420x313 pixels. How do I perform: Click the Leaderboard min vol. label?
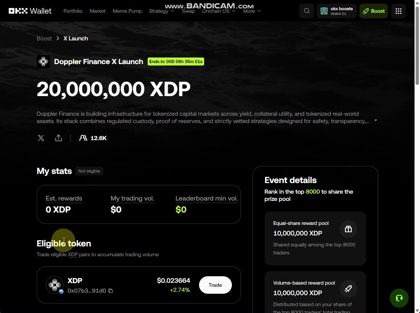pos(206,198)
